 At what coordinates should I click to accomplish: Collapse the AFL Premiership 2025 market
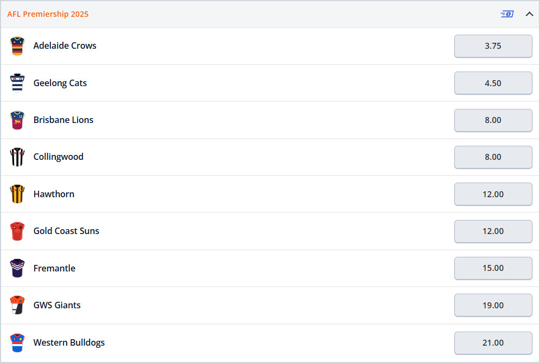click(529, 14)
